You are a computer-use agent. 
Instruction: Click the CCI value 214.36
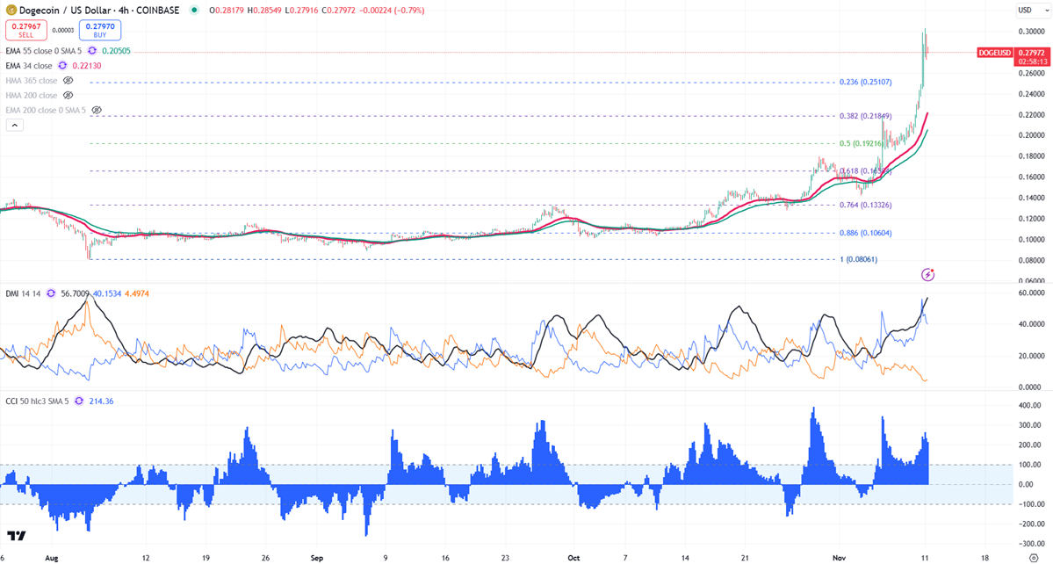pyautogui.click(x=101, y=401)
